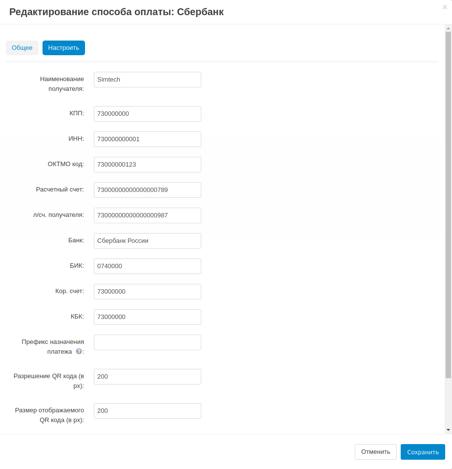The image size is (452, 469).
Task: Click the scrollbar down arrow
Action: tap(448, 430)
